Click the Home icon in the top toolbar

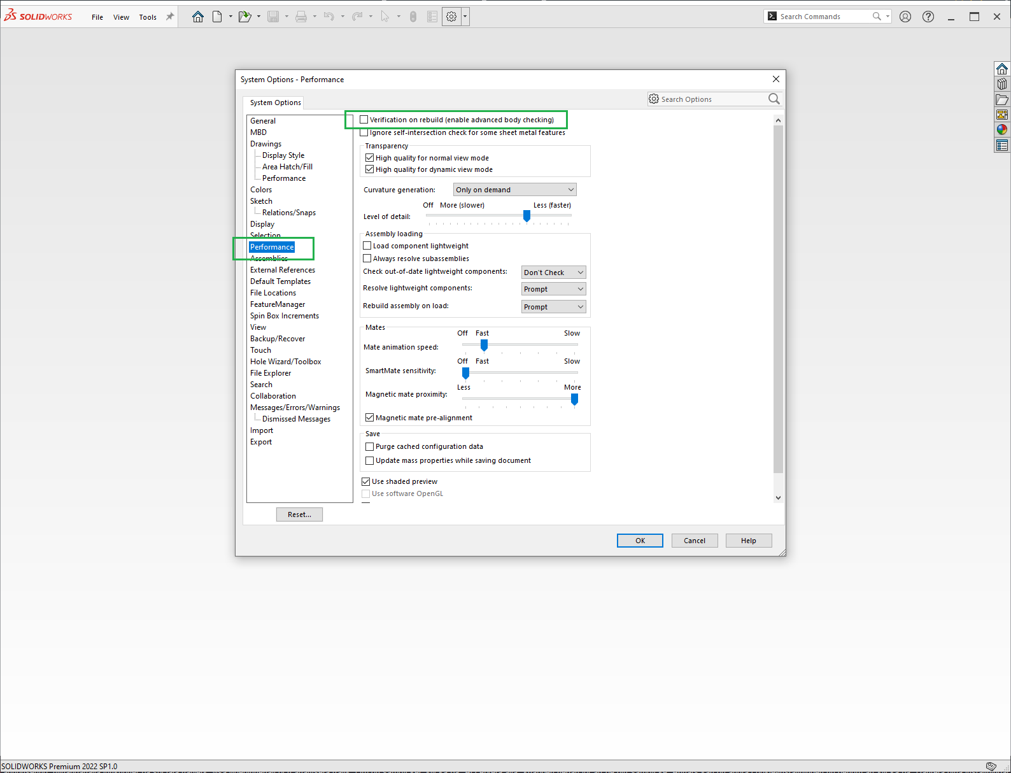click(x=198, y=17)
